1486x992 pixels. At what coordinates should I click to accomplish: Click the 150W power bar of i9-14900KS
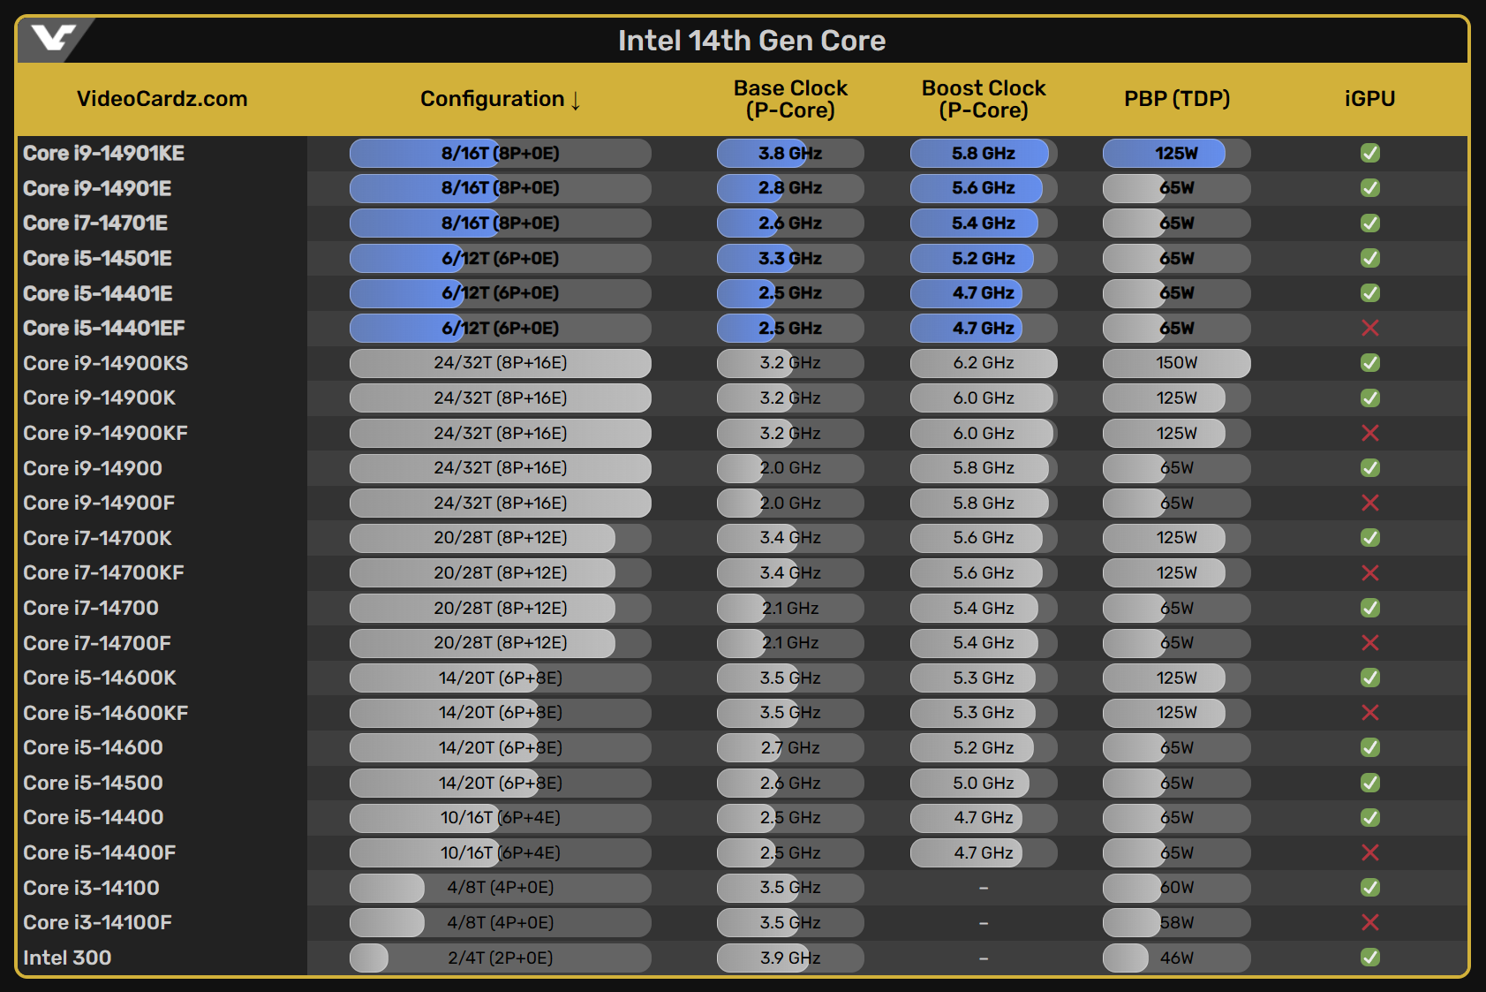(x=1177, y=363)
